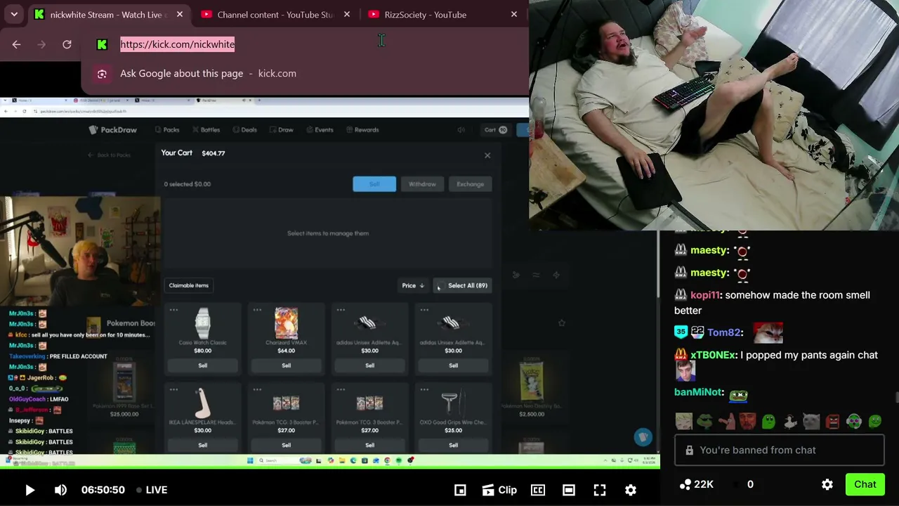Image resolution: width=899 pixels, height=506 pixels.
Task: Choose Ask Google about this page suggestion
Action: tap(305, 73)
